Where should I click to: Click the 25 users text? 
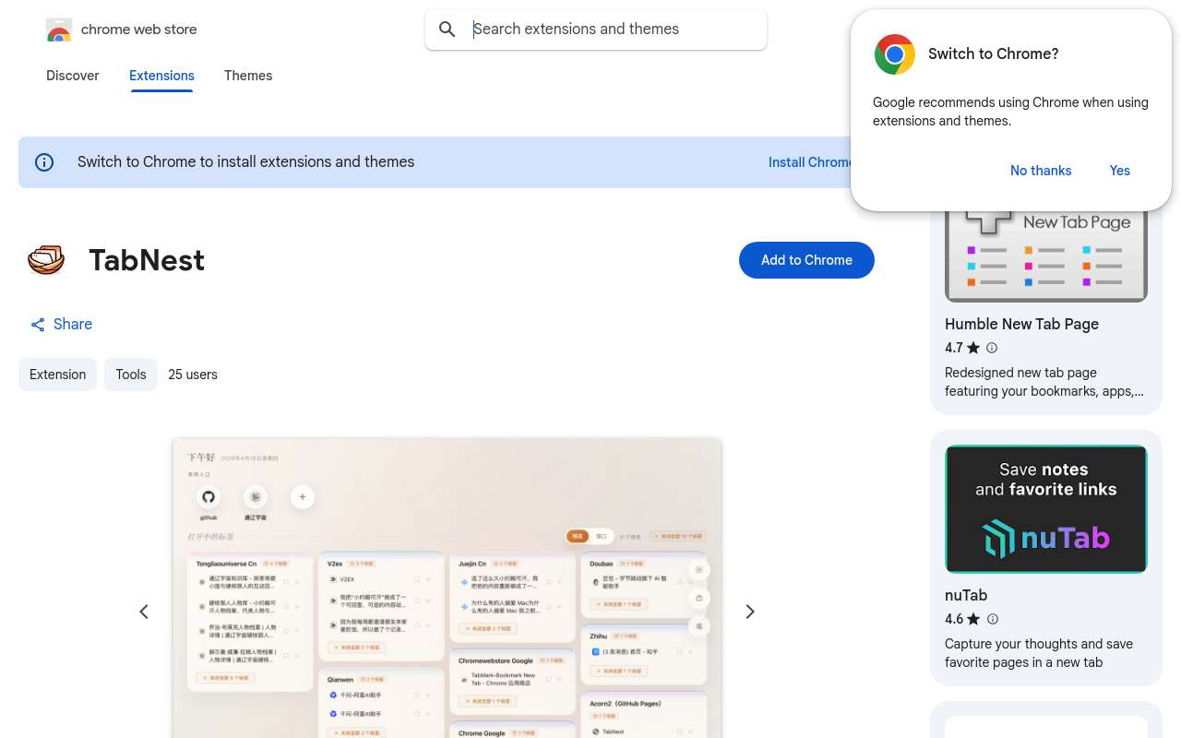tap(193, 375)
